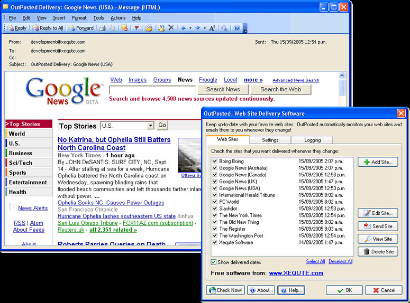Open the U.S. edition dropdown
Image resolution: width=410 pixels, height=303 pixels.
click(150, 126)
